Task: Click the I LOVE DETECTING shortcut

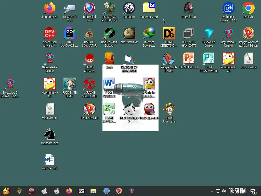Action: (169, 38)
